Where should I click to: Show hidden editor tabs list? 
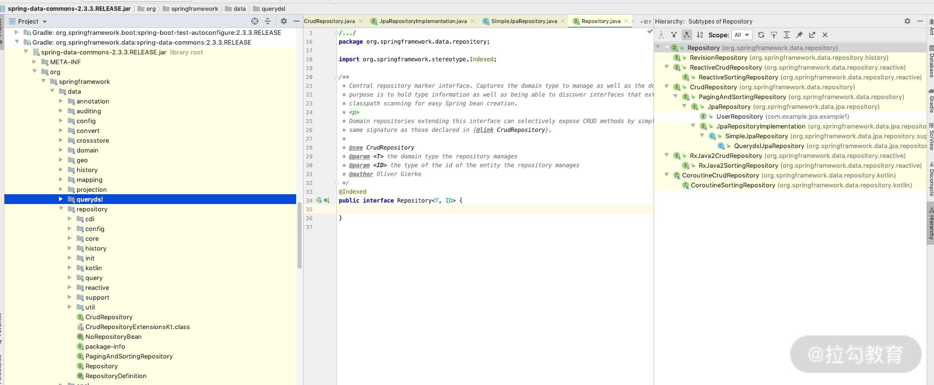[645, 22]
